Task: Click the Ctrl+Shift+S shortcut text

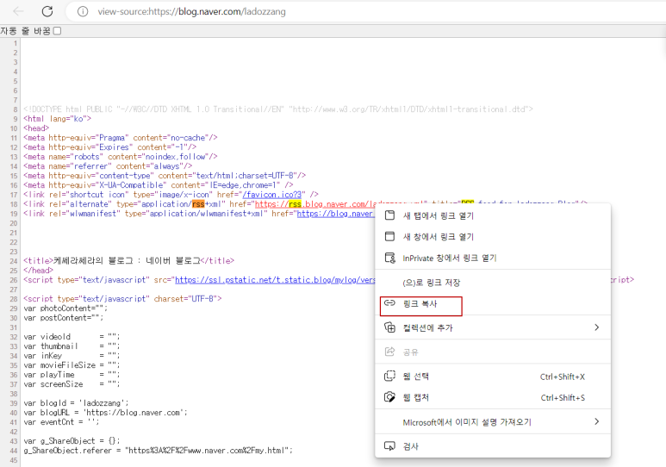Action: pyautogui.click(x=563, y=398)
